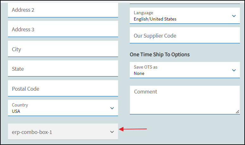Click the State input field

point(63,69)
